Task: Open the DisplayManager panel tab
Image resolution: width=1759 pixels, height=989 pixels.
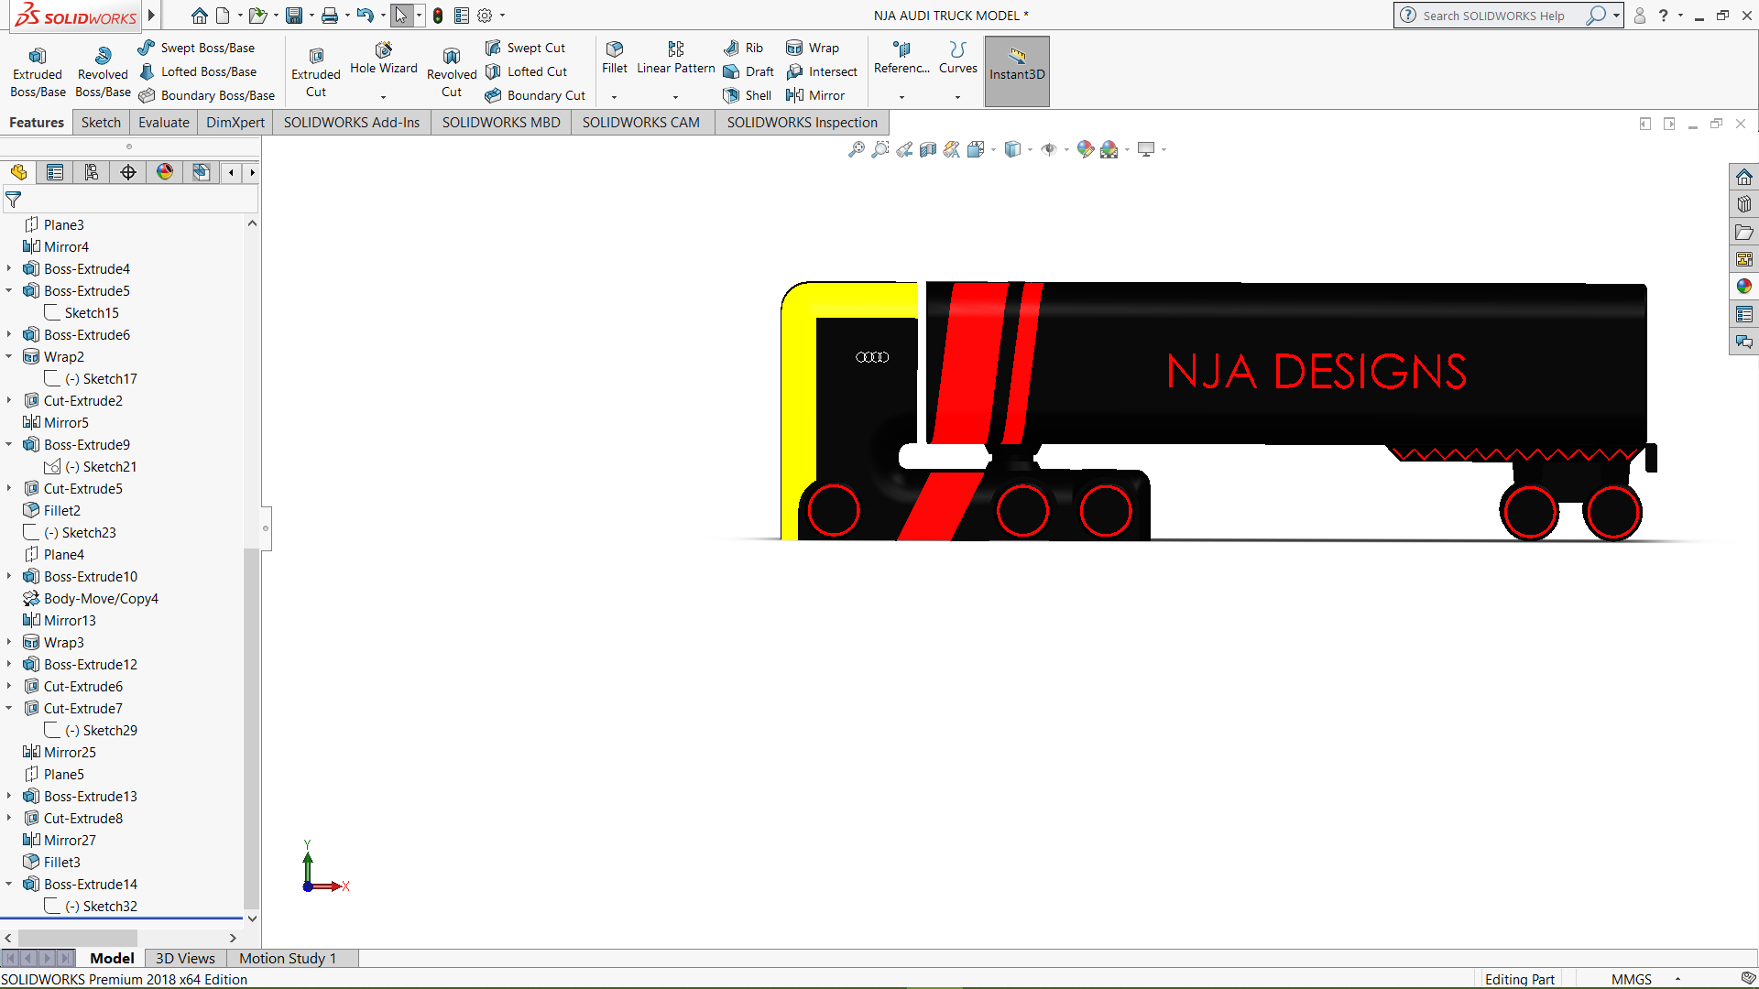Action: [165, 172]
